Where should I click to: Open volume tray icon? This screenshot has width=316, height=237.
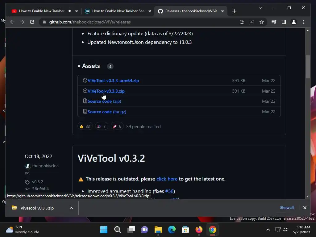click(285, 230)
